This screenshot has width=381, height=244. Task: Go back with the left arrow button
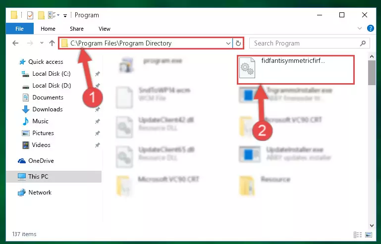[x=15, y=43]
